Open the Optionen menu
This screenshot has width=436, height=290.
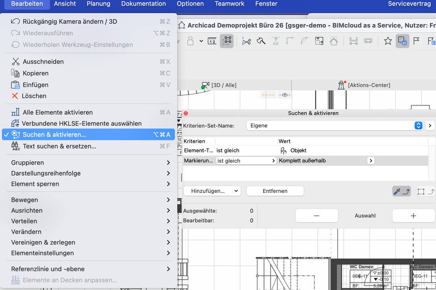pyautogui.click(x=190, y=4)
